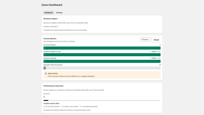Click the 'Insights unlock after:' label
Image resolution: width=204 pixels, height=115 pixels.
(52, 103)
